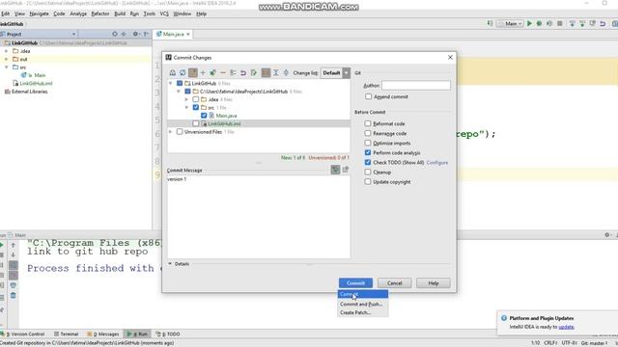Image resolution: width=618 pixels, height=347 pixels.
Task: Click Configure link next to Check TODO
Action: [x=437, y=162]
